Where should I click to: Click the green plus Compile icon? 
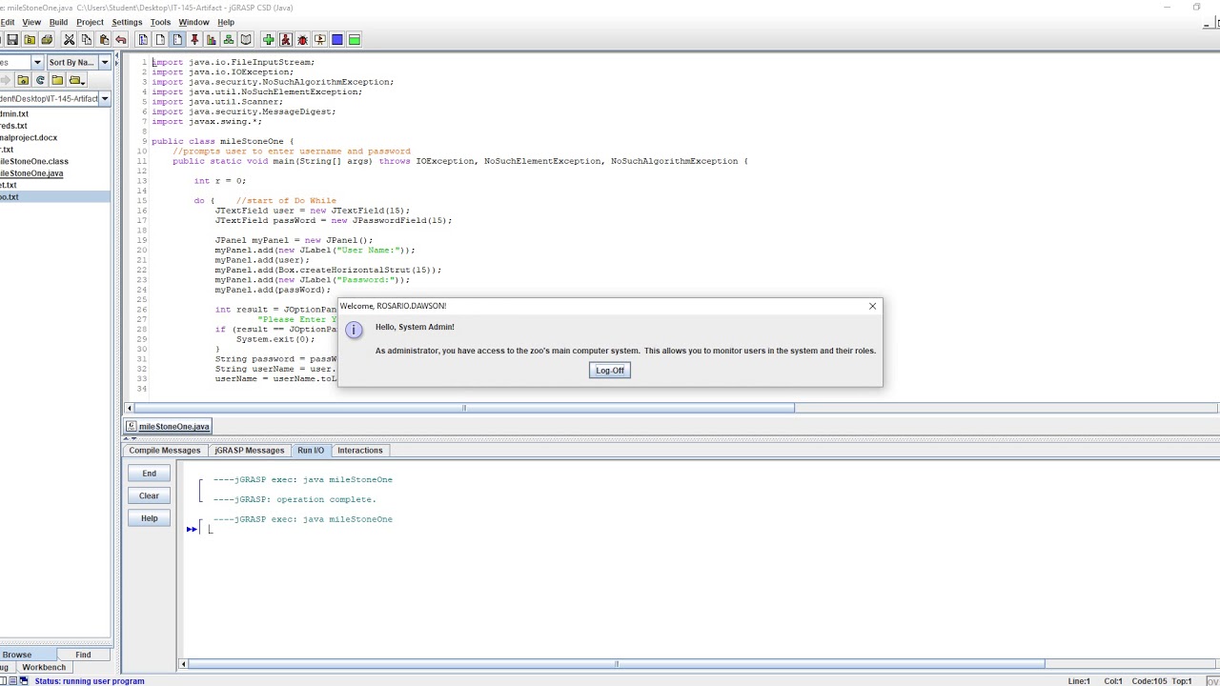point(269,40)
